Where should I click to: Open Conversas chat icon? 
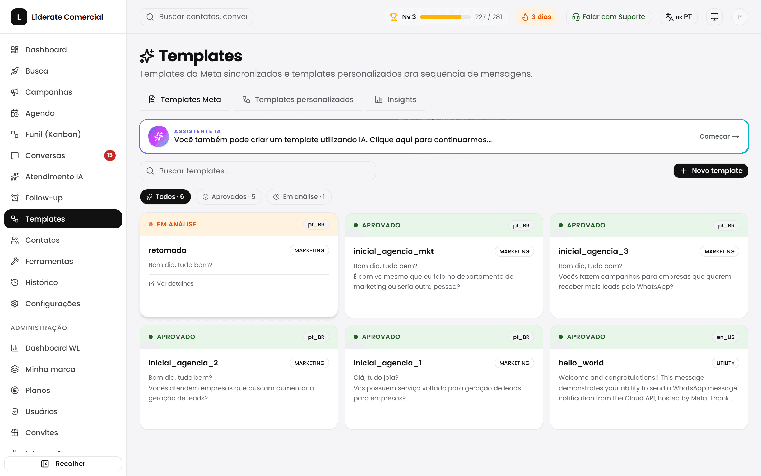pos(15,155)
